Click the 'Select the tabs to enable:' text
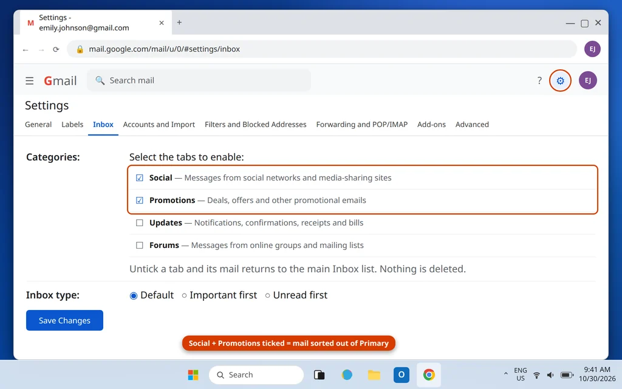Image resolution: width=622 pixels, height=389 pixels. click(186, 157)
